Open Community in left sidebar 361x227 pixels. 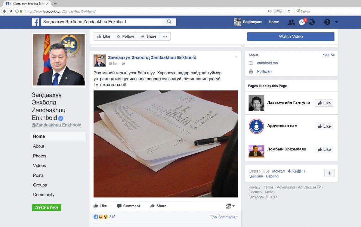[44, 195]
